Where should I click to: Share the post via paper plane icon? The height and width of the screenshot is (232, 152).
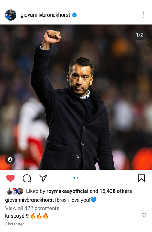(x=43, y=178)
